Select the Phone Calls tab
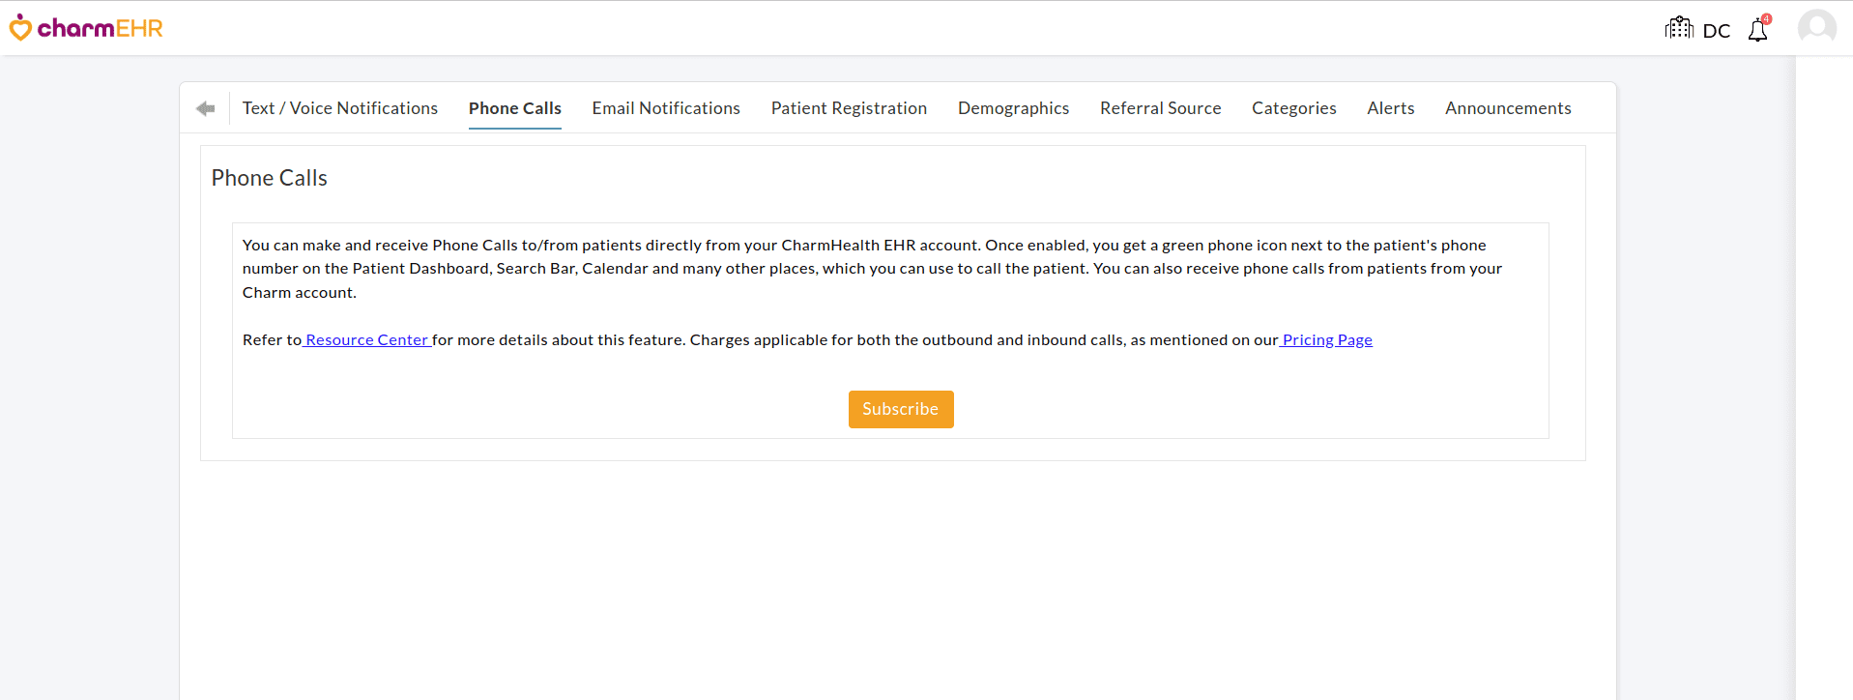Viewport: 1853px width, 700px height. tap(515, 108)
